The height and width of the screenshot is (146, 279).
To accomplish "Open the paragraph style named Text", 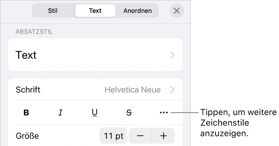I will (26, 55).
